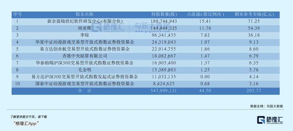Select the 香港中央结算有限公司 row
Screen dimensions: 293x131
(146, 56)
